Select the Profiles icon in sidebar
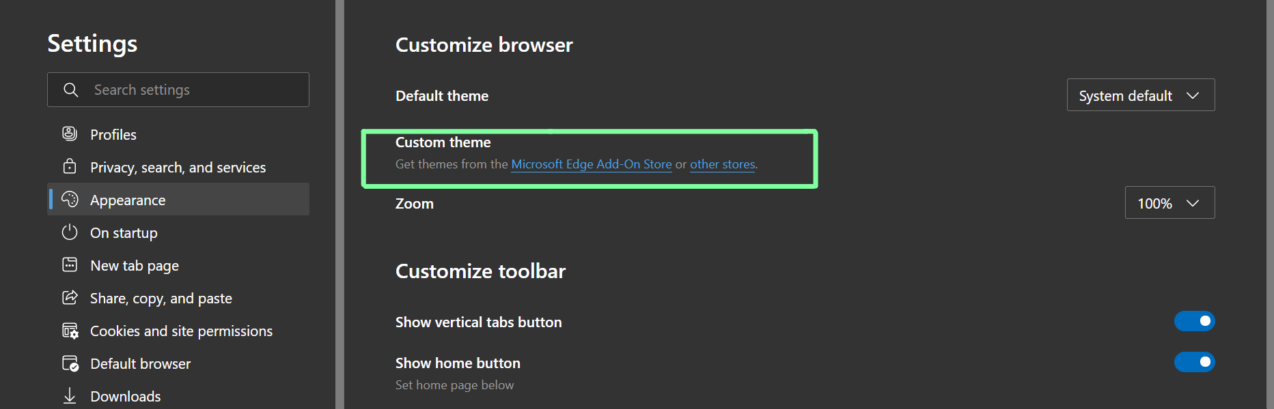This screenshot has height=409, width=1274. 70,134
